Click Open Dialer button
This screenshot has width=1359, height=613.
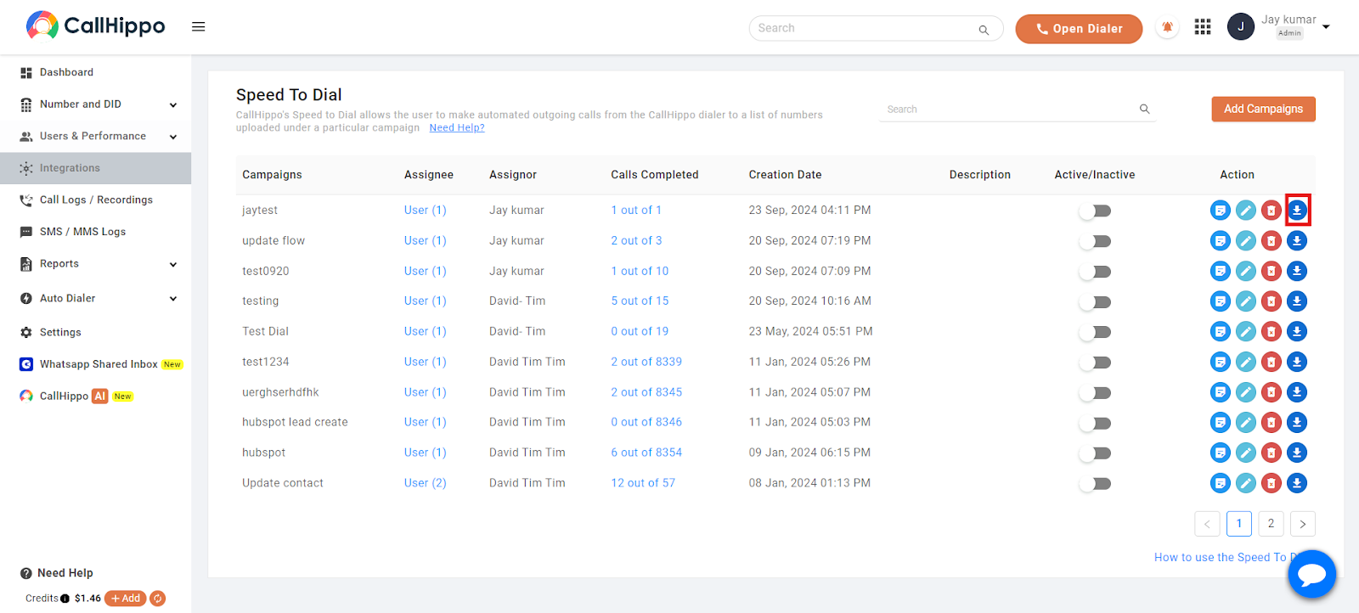(x=1079, y=28)
